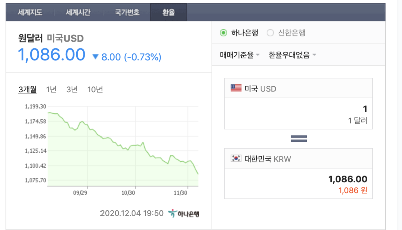
Task: Show the 3년 chart period
Action: point(72,89)
